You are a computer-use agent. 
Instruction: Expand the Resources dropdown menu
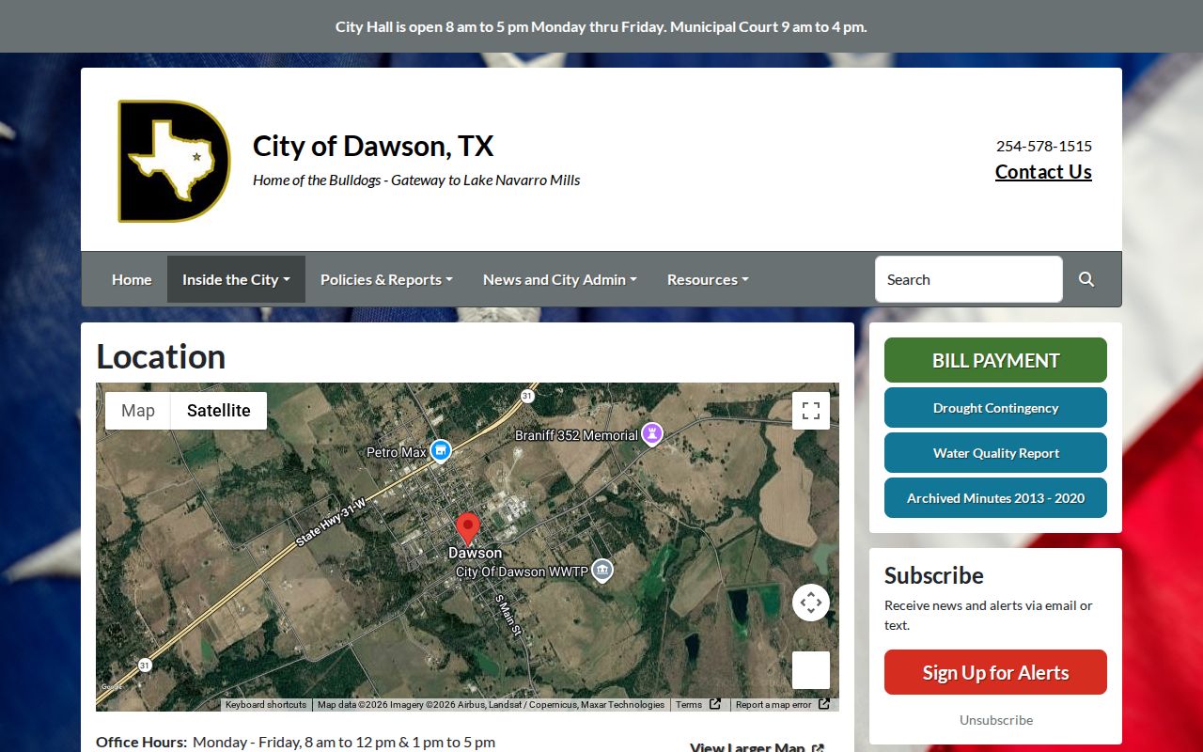pos(708,279)
